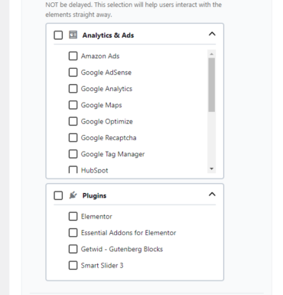Tick the Google AdSense checkbox
The image size is (283, 295).
[73, 72]
